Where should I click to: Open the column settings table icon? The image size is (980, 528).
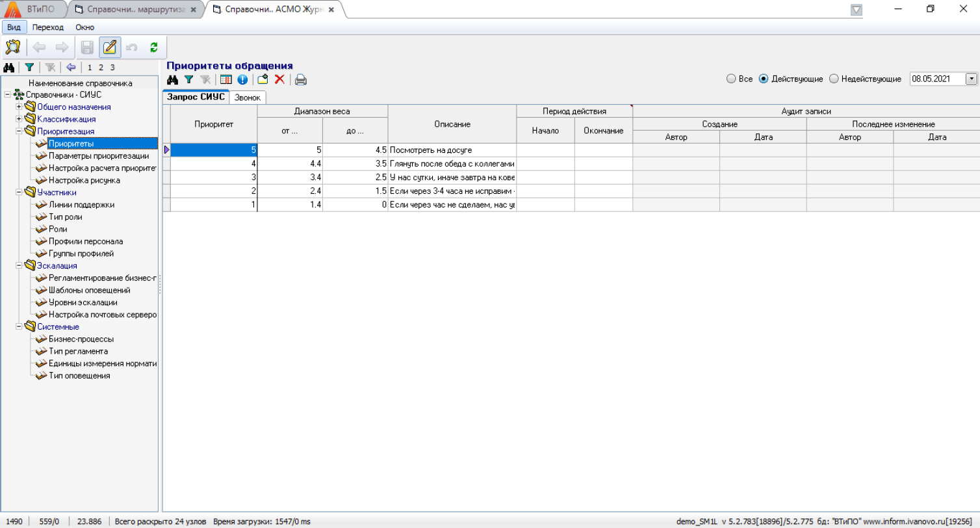[226, 80]
